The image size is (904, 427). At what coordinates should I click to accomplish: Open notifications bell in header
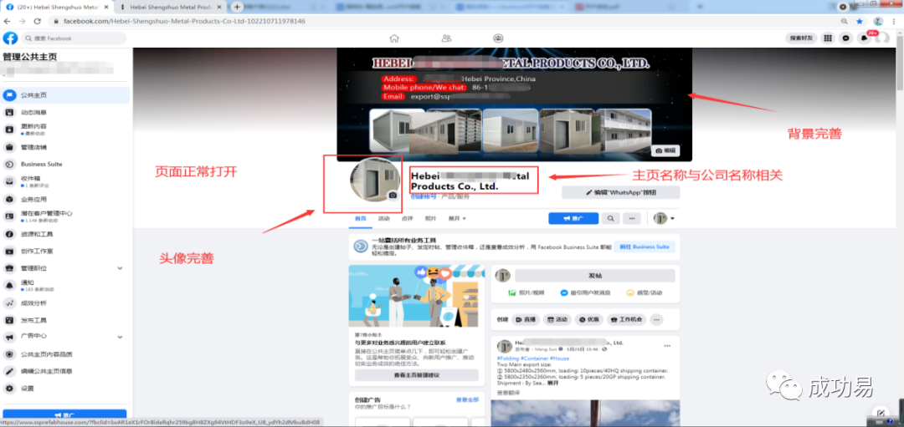864,38
